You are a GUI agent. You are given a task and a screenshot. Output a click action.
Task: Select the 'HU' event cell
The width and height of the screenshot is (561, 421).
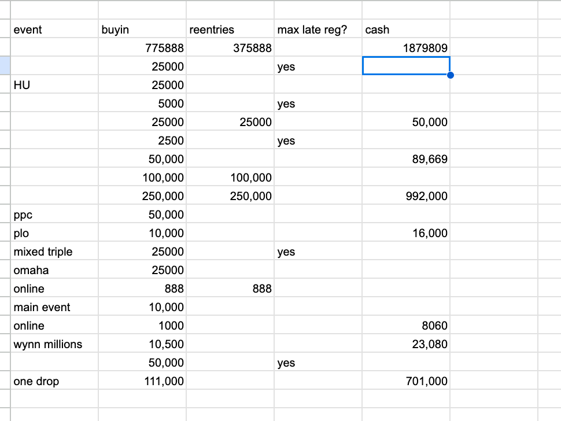pos(54,84)
